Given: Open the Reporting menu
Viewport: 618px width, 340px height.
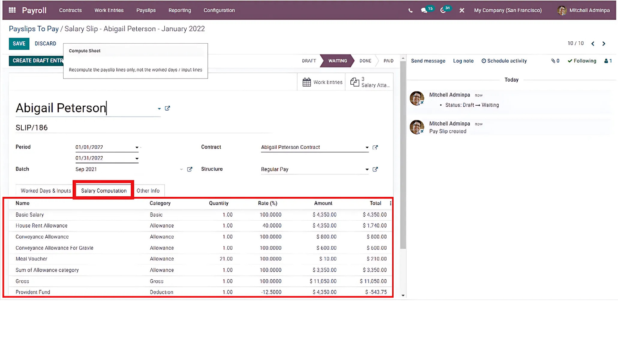Looking at the screenshot, I should click(180, 10).
